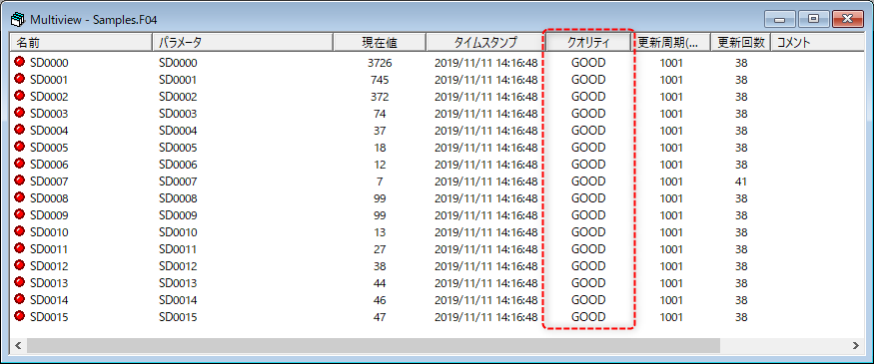Viewport: 874px width, 364px height.
Task: Click the current value 745
Action: pyautogui.click(x=380, y=80)
